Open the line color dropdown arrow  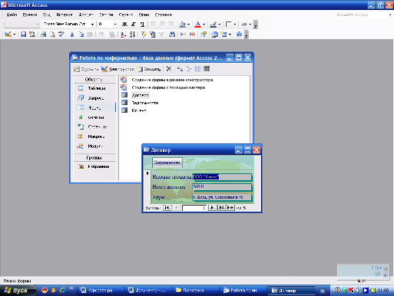click(x=220, y=25)
